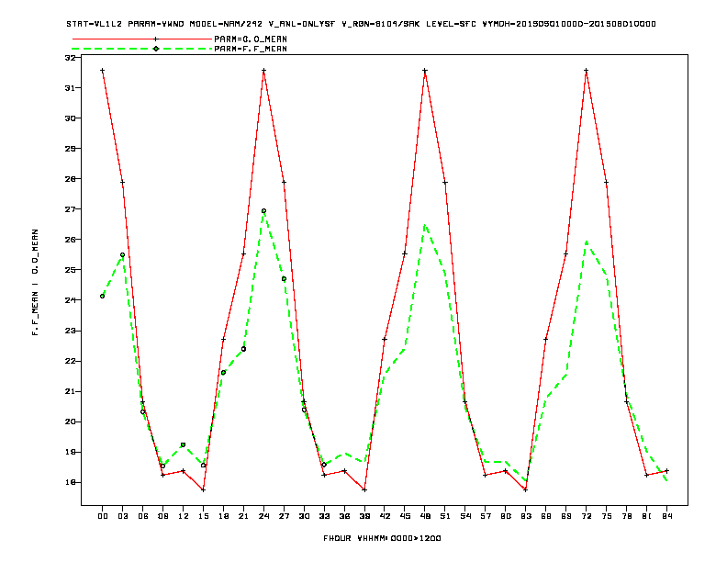
Task: Click the x-axis hour label 84
Action: [666, 516]
